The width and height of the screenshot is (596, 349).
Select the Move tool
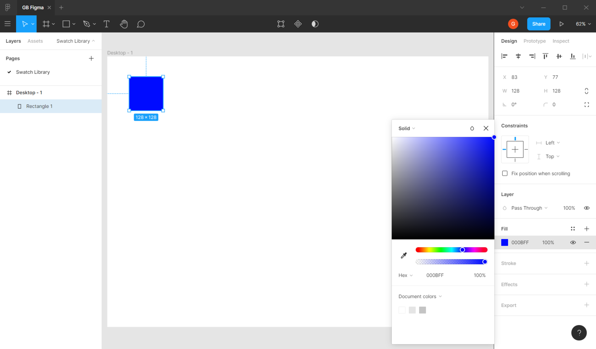[25, 24]
